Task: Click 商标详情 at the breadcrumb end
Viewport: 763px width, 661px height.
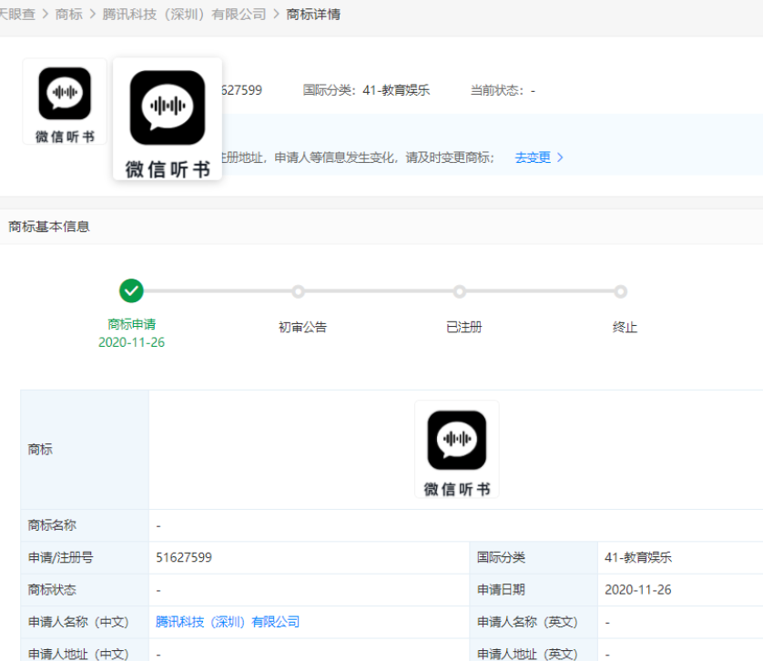Action: [313, 15]
